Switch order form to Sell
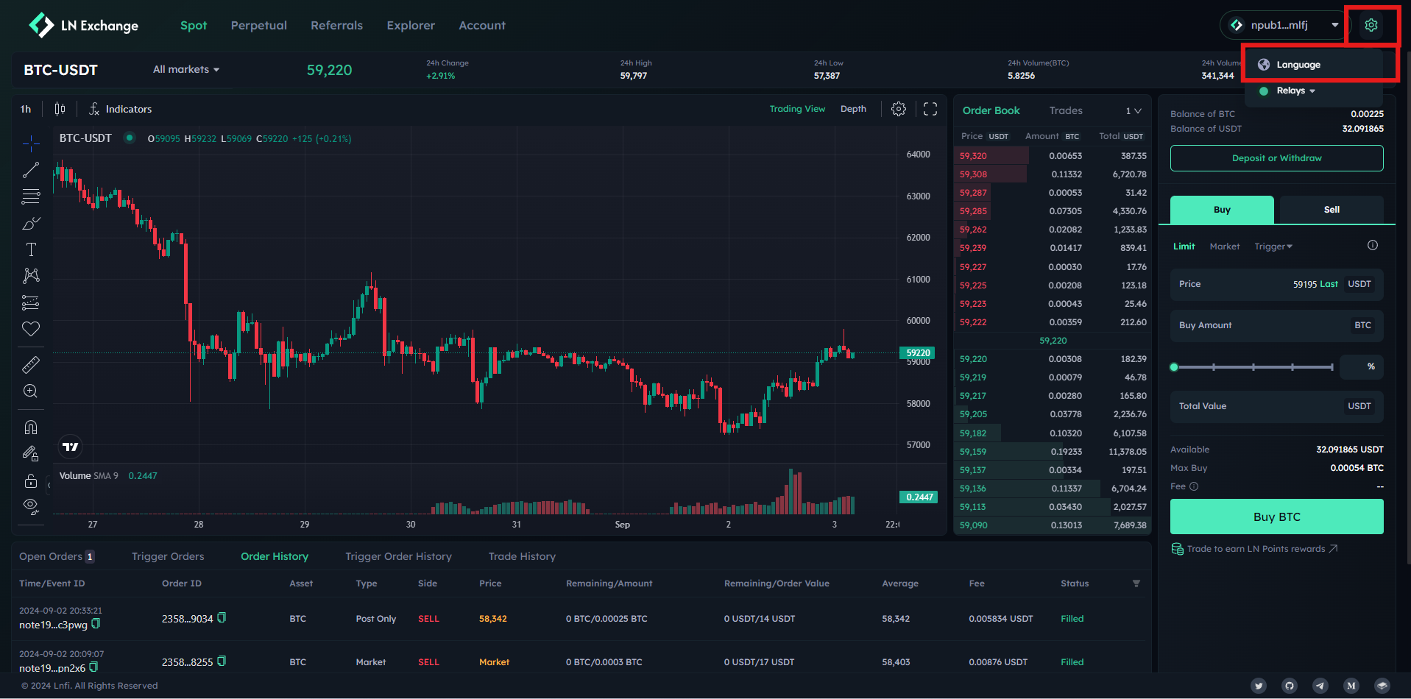 (1332, 210)
